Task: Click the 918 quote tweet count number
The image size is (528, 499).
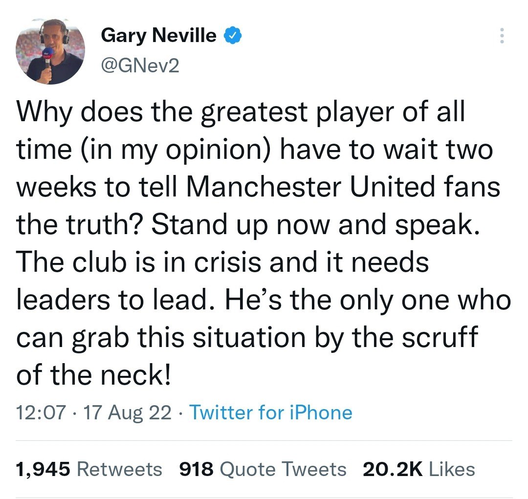Action: (x=197, y=469)
